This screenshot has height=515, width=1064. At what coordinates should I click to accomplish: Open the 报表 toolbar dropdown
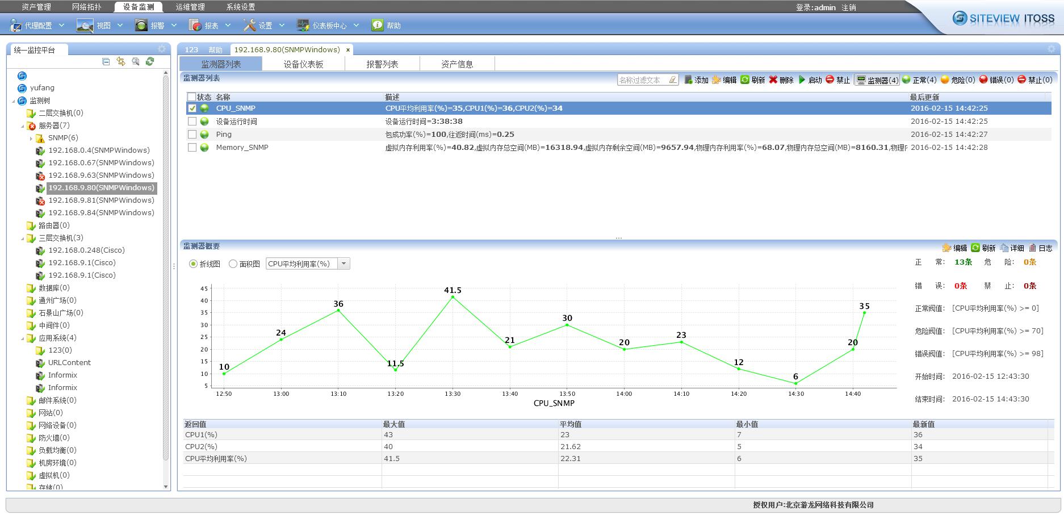228,26
